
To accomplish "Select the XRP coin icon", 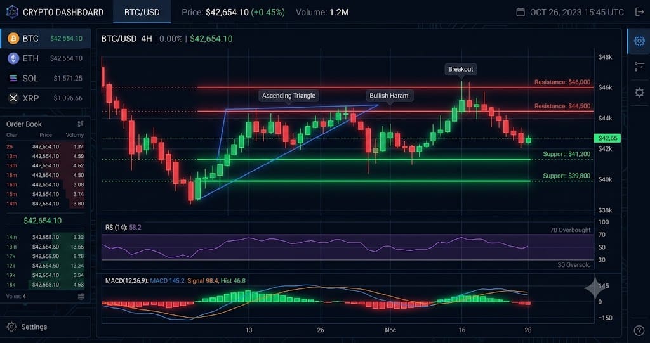I will point(13,98).
